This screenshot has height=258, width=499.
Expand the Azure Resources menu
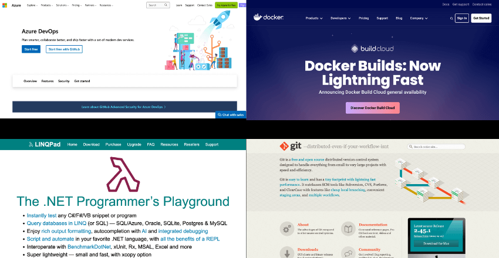coord(106,5)
